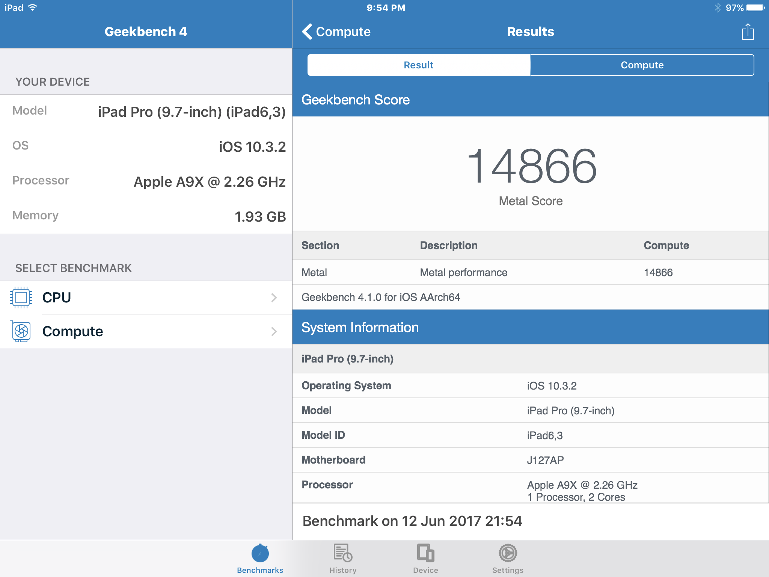Tap the Description column header
This screenshot has height=577, width=769.
point(448,245)
